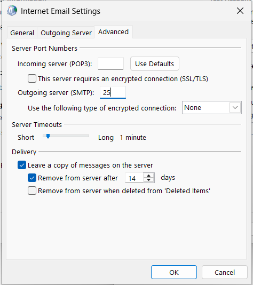This screenshot has width=253, height=285.
Task: Decrease days with the down spinner arrow
Action: click(x=149, y=180)
